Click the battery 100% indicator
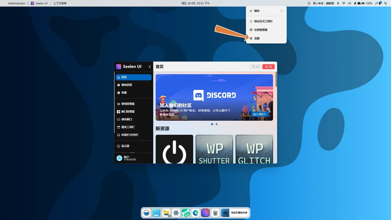Viewport: 391px width, 220px height. click(367, 3)
